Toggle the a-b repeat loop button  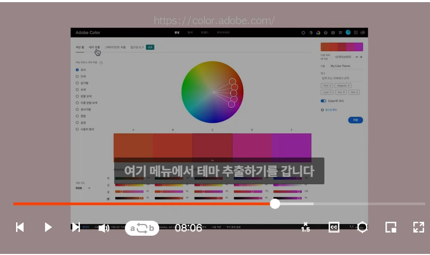142,228
